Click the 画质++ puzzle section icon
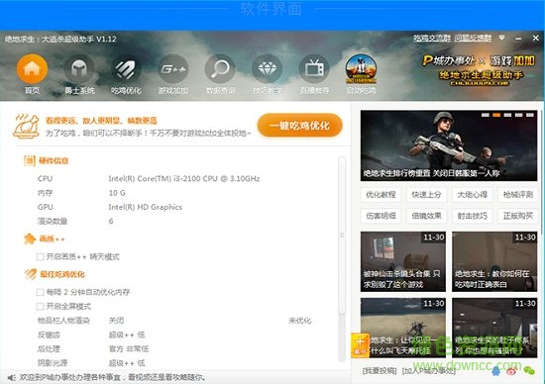545x384 pixels. [x=30, y=239]
